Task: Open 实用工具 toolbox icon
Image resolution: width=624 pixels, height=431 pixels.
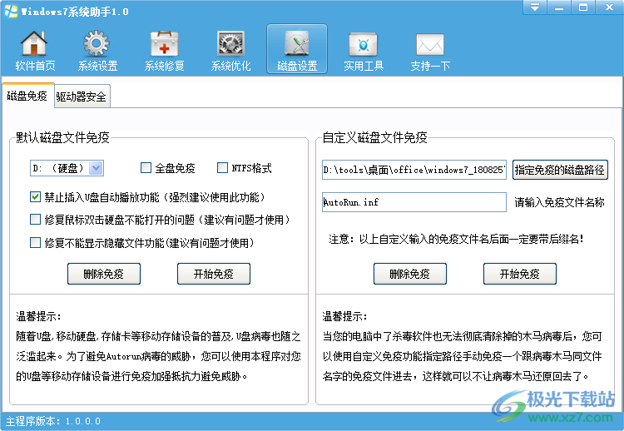Action: (364, 50)
